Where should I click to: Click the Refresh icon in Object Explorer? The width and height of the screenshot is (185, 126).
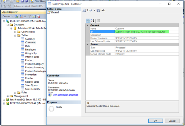[34, 16]
